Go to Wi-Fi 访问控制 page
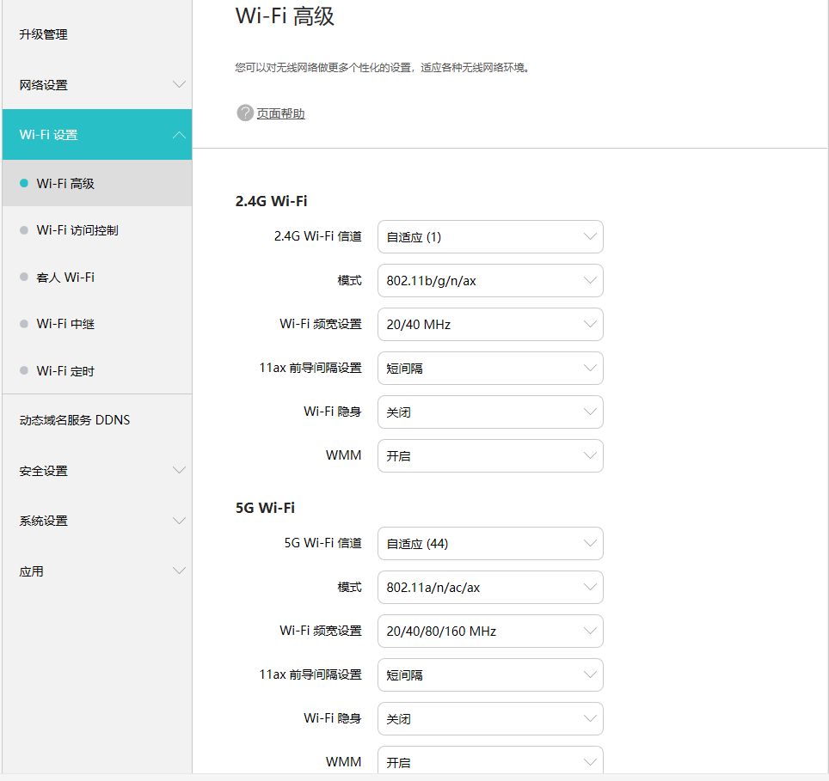The image size is (829, 781). point(77,230)
